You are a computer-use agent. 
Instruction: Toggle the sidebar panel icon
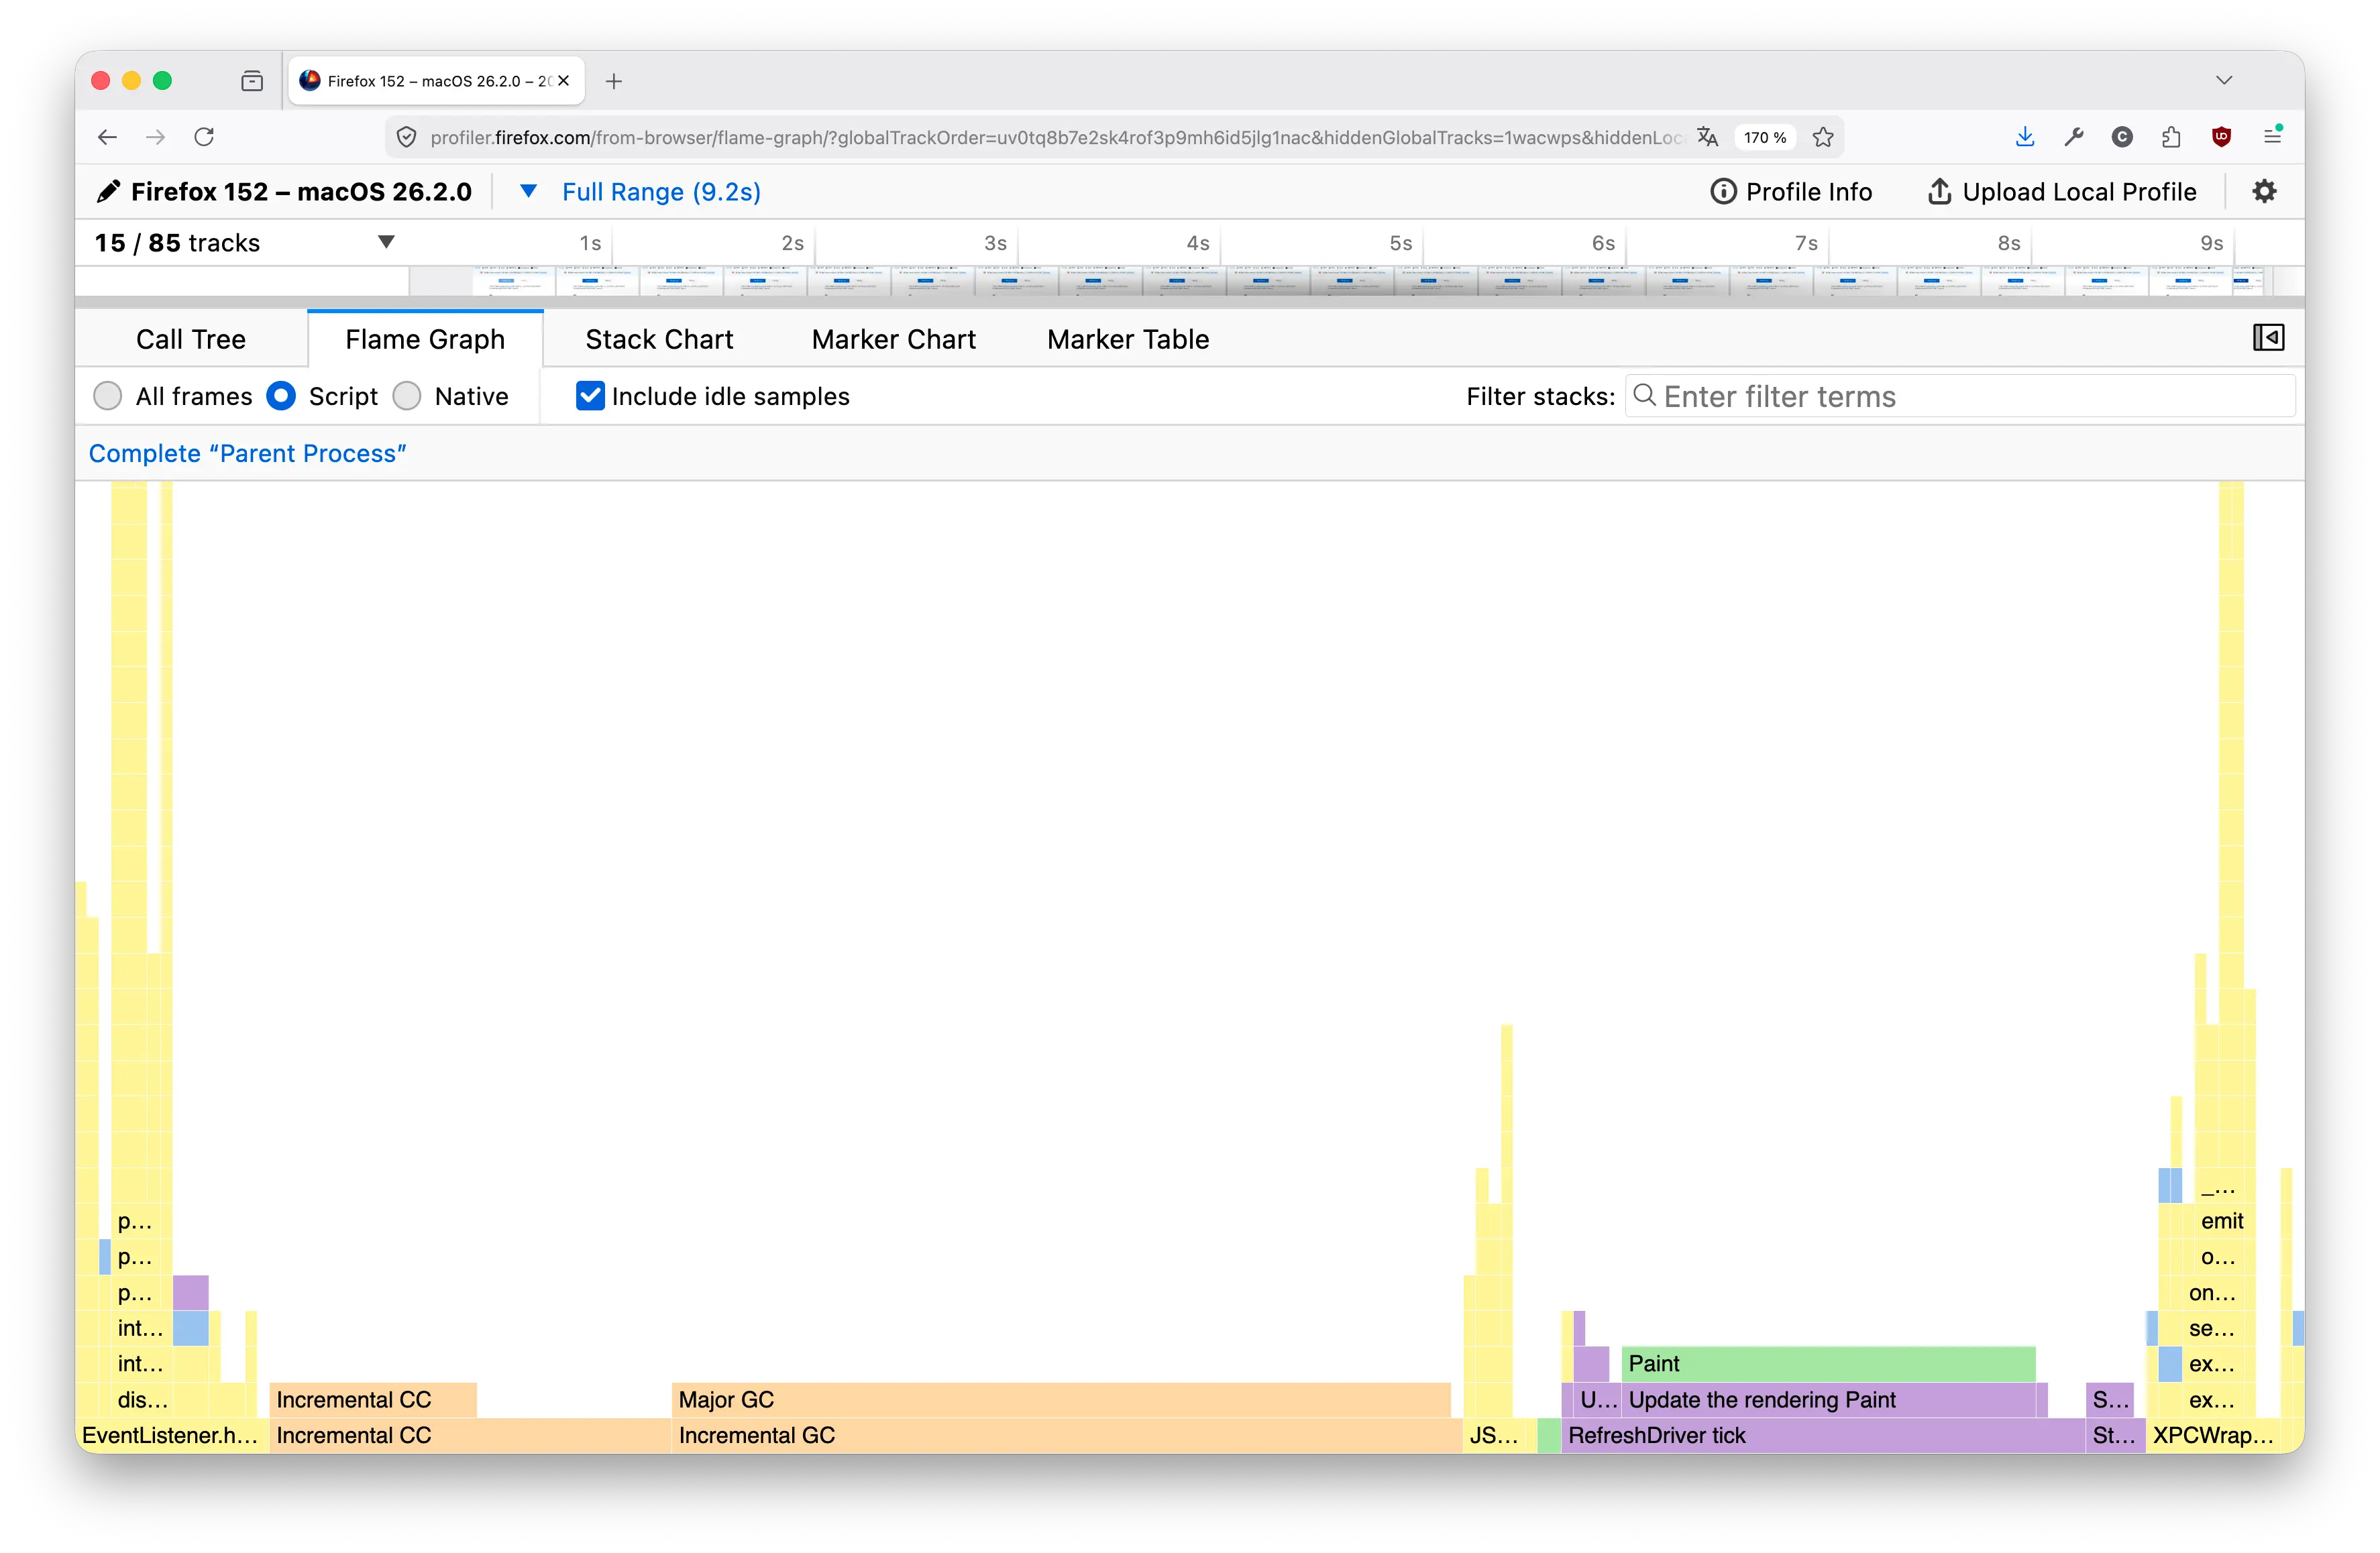tap(2268, 338)
